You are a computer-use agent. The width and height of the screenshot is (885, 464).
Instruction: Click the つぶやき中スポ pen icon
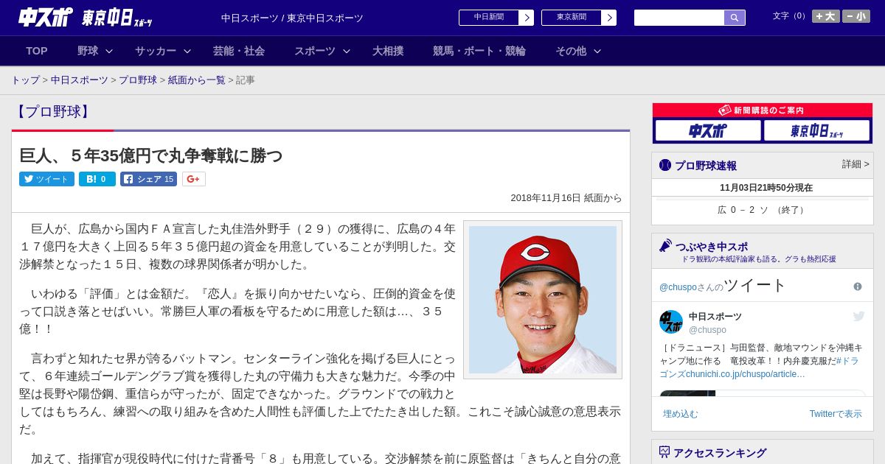point(666,246)
